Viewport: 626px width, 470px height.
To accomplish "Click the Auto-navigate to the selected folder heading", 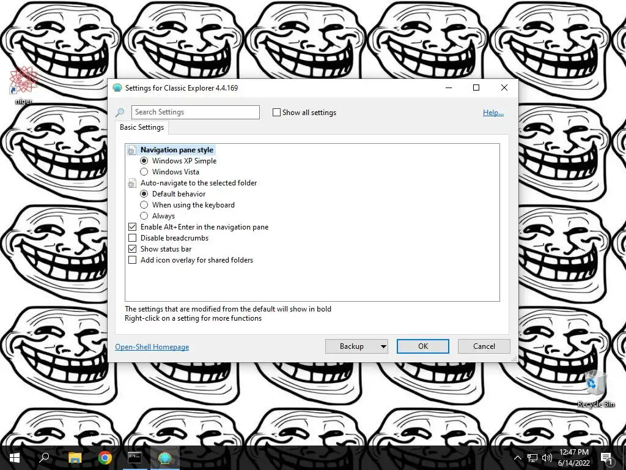I will (x=199, y=183).
